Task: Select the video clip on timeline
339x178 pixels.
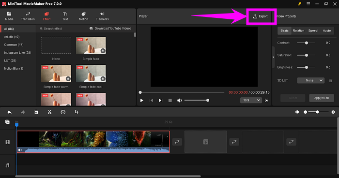Action: (93, 142)
